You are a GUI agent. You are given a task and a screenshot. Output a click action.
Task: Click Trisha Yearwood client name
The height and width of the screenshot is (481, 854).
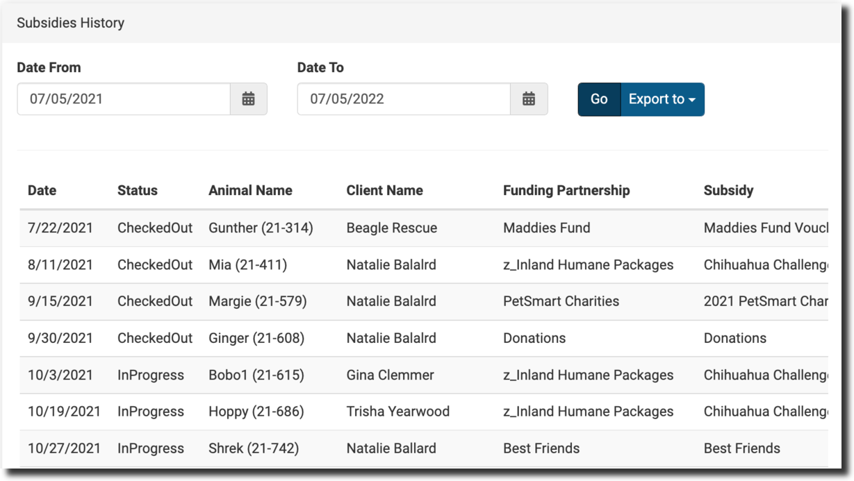point(397,412)
